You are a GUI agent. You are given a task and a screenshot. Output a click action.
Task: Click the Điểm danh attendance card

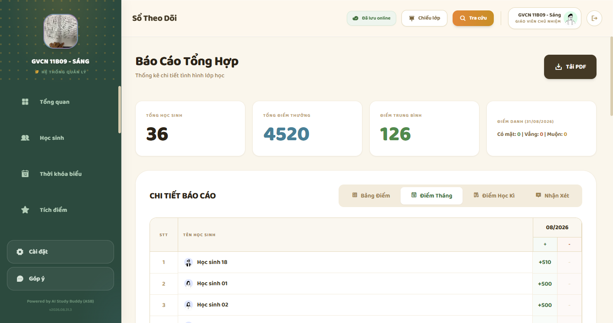coord(541,129)
